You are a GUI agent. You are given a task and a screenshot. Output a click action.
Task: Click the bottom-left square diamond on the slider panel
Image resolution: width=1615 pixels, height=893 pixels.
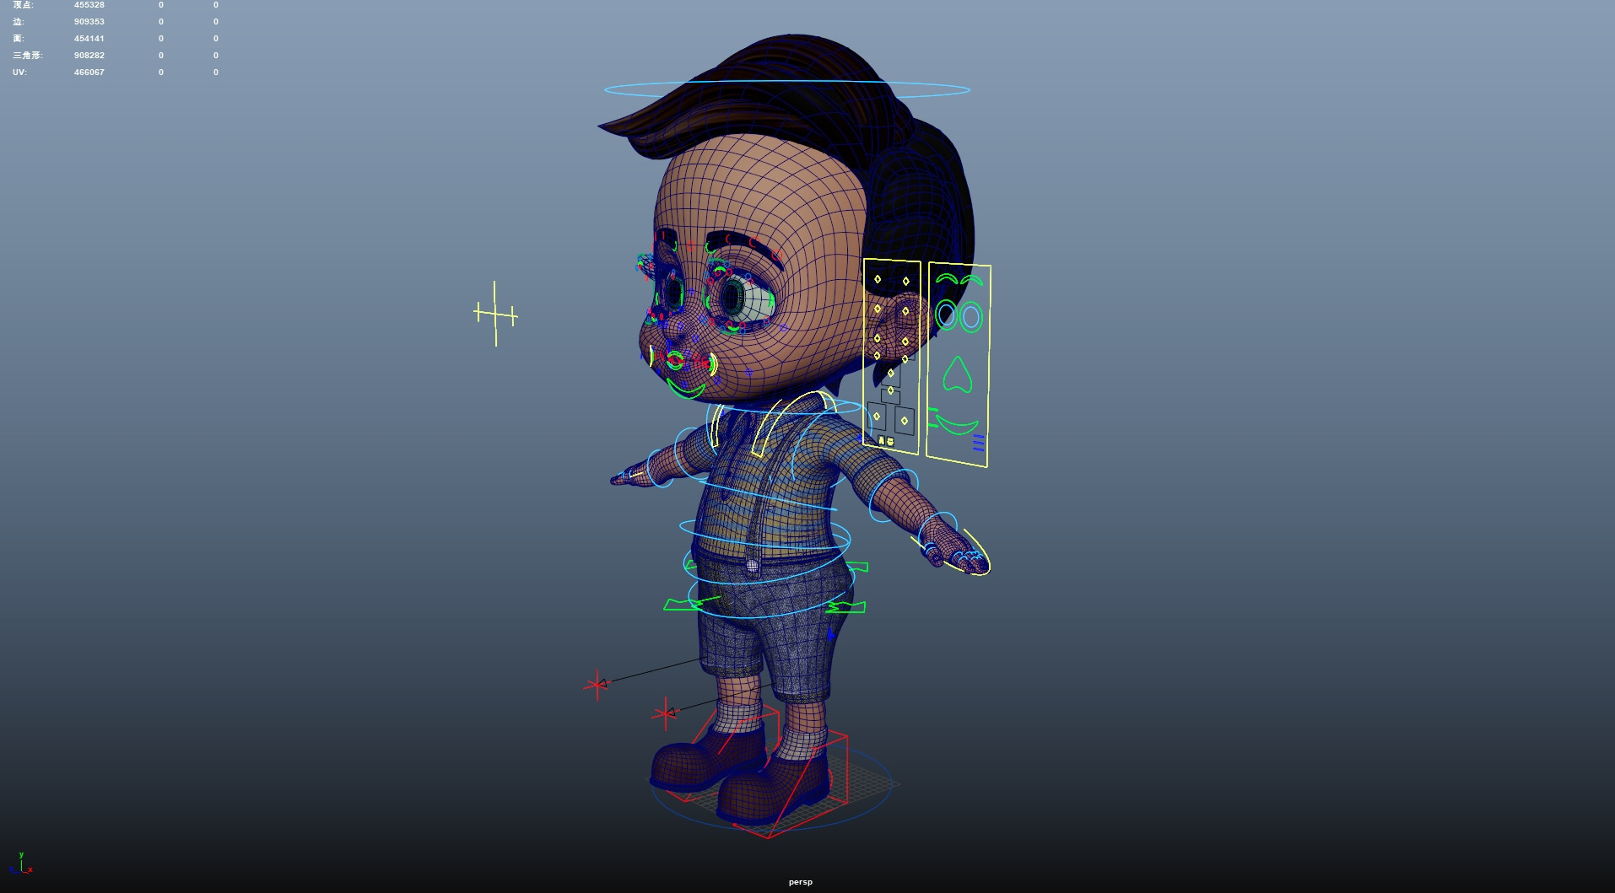pyautogui.click(x=877, y=416)
